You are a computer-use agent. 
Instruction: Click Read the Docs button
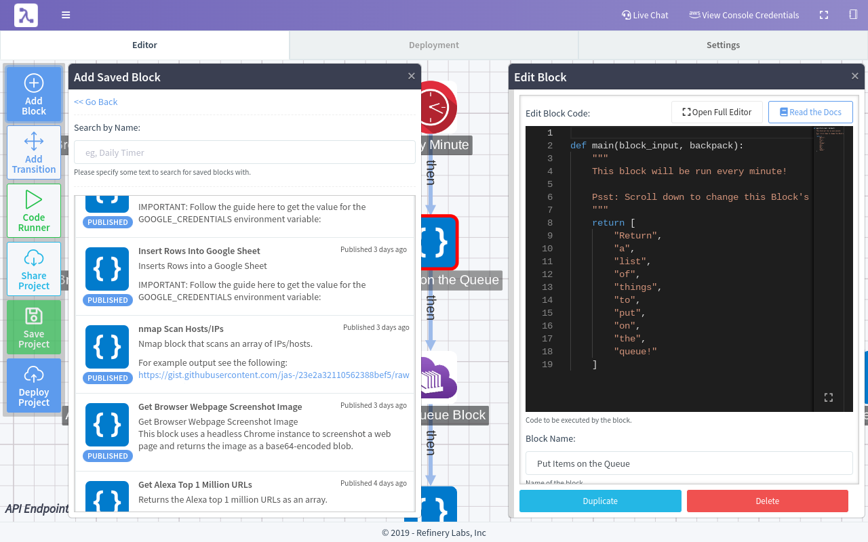click(810, 112)
